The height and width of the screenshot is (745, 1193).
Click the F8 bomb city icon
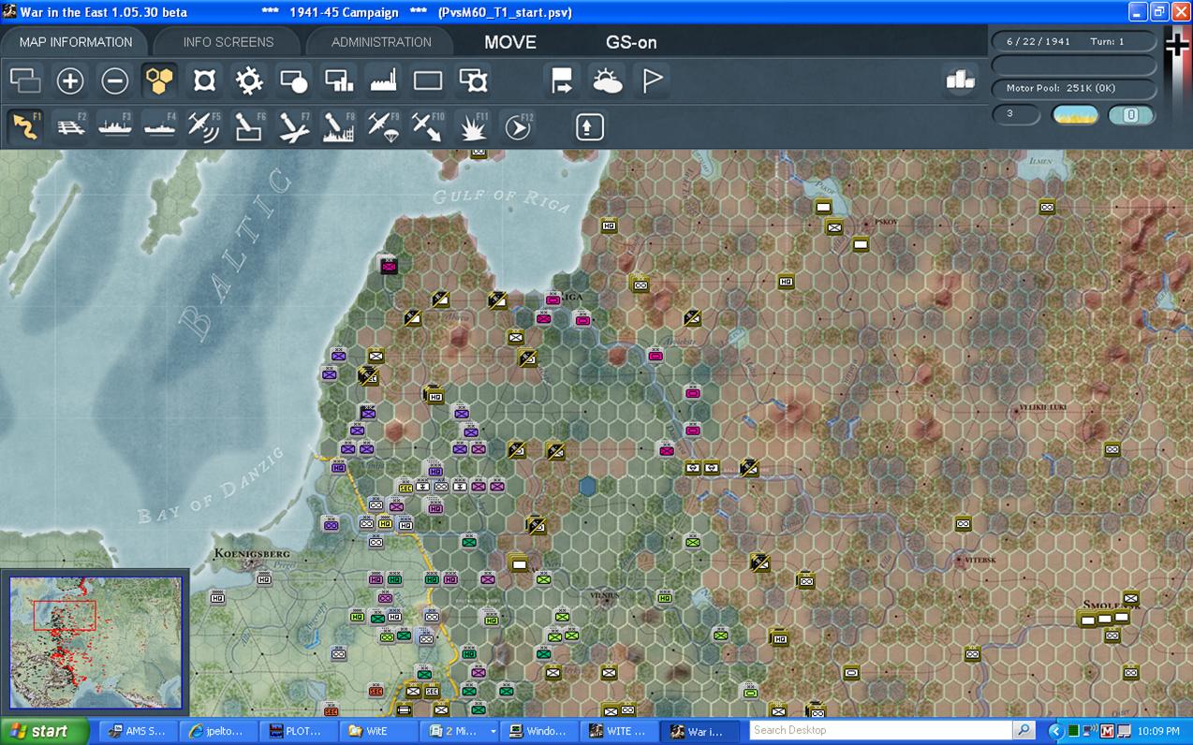click(x=339, y=126)
